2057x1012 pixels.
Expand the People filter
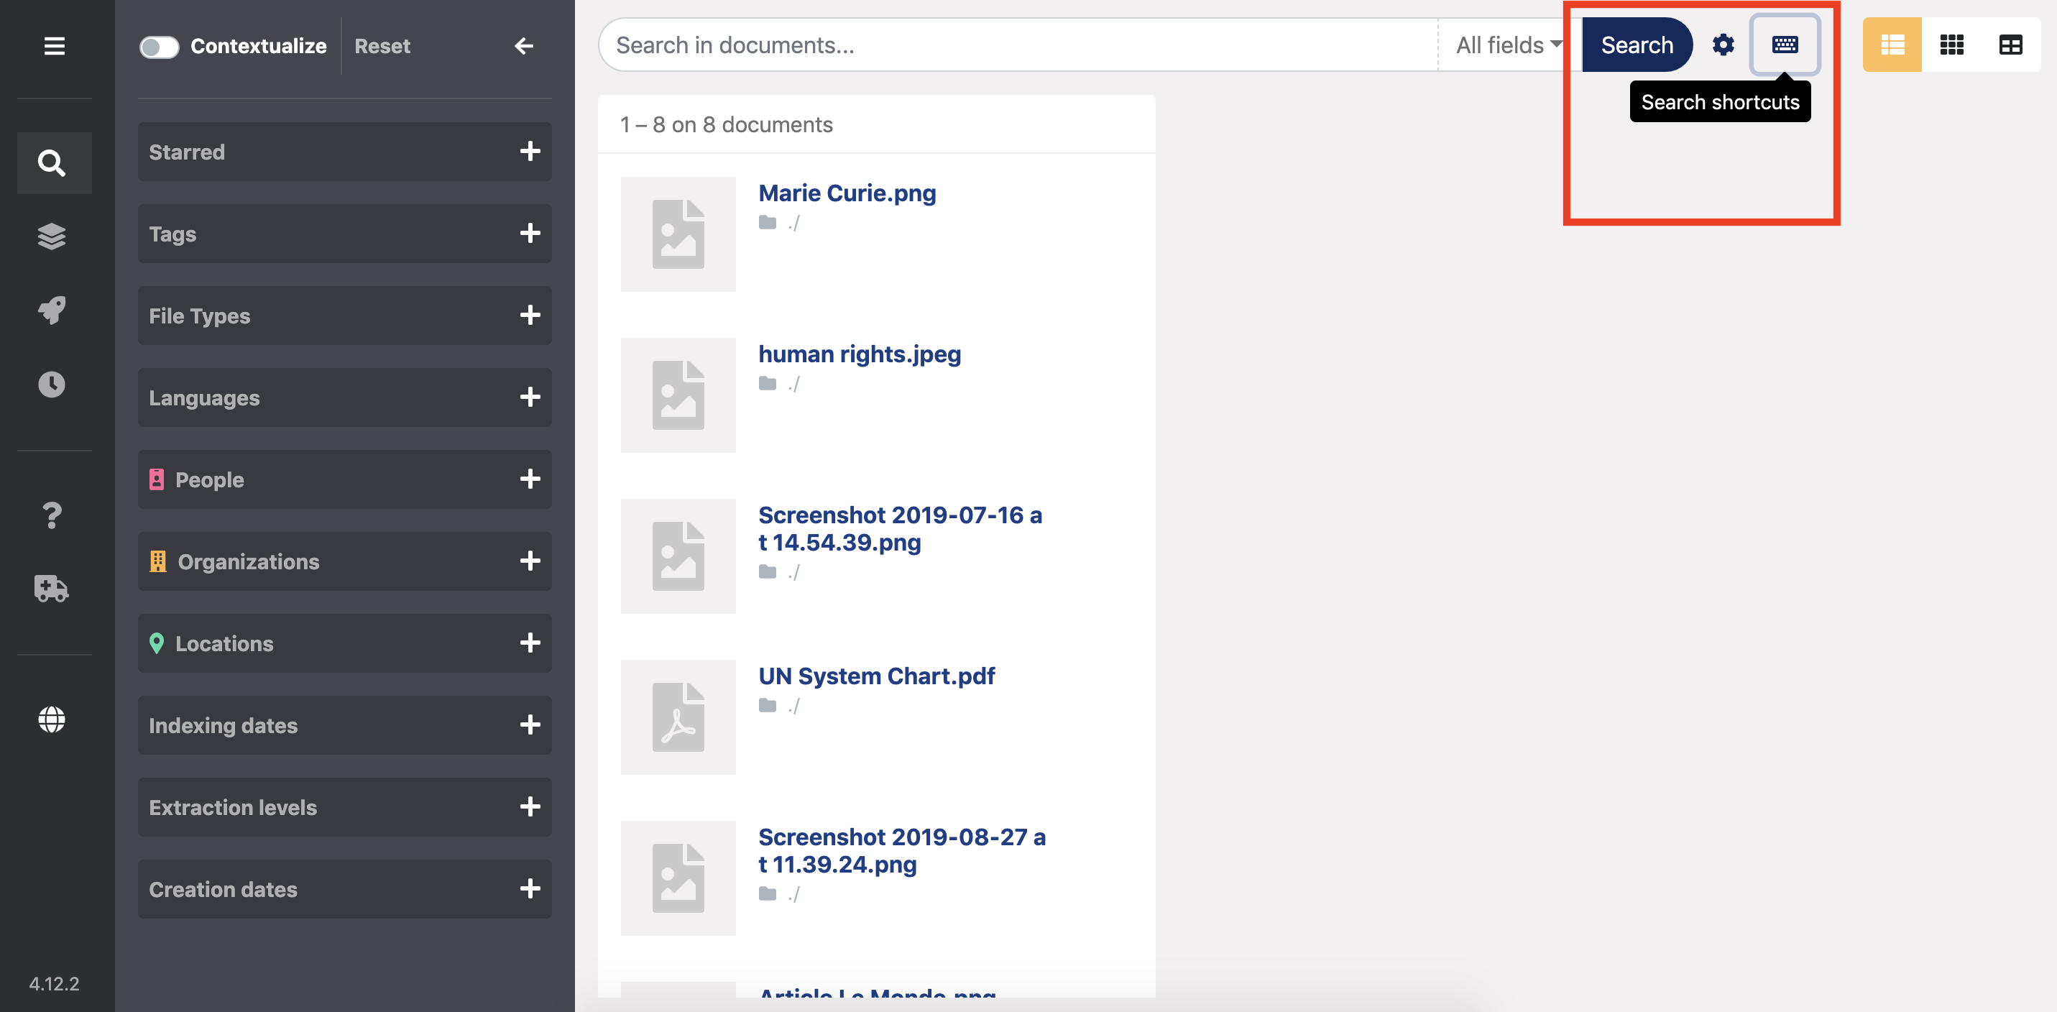pos(345,479)
